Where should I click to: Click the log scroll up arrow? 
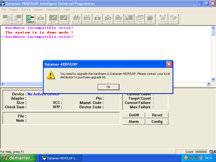coord(213,28)
